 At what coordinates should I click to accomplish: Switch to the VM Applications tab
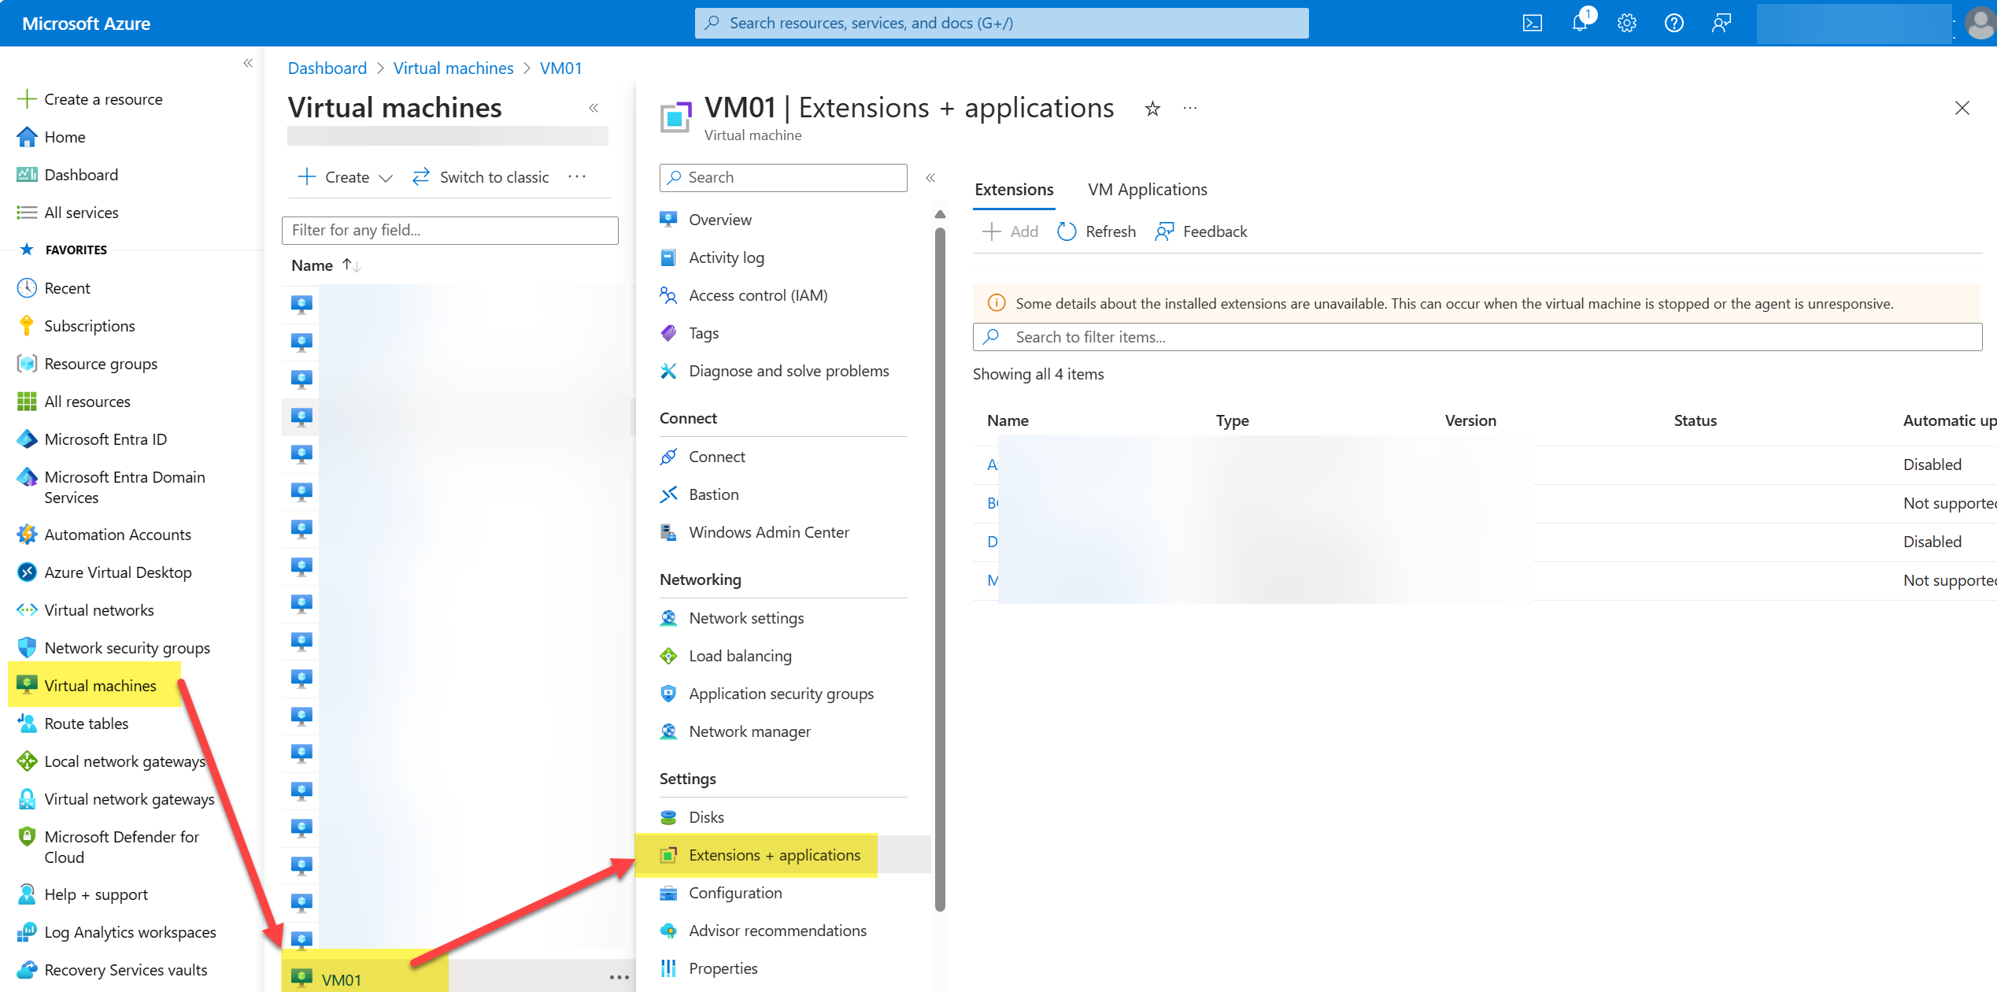(1146, 189)
